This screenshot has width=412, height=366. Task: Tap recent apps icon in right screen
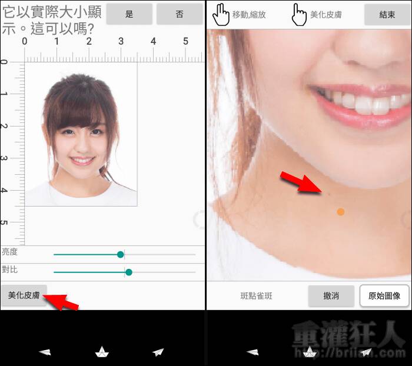(366, 352)
